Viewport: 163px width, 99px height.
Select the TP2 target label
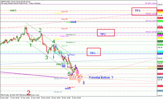[x=103, y=34]
